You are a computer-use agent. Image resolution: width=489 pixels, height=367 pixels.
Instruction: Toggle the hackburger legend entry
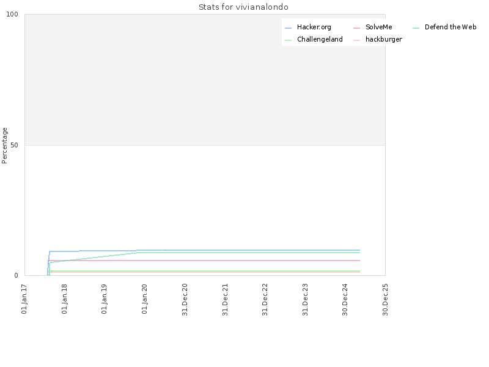tap(378, 39)
